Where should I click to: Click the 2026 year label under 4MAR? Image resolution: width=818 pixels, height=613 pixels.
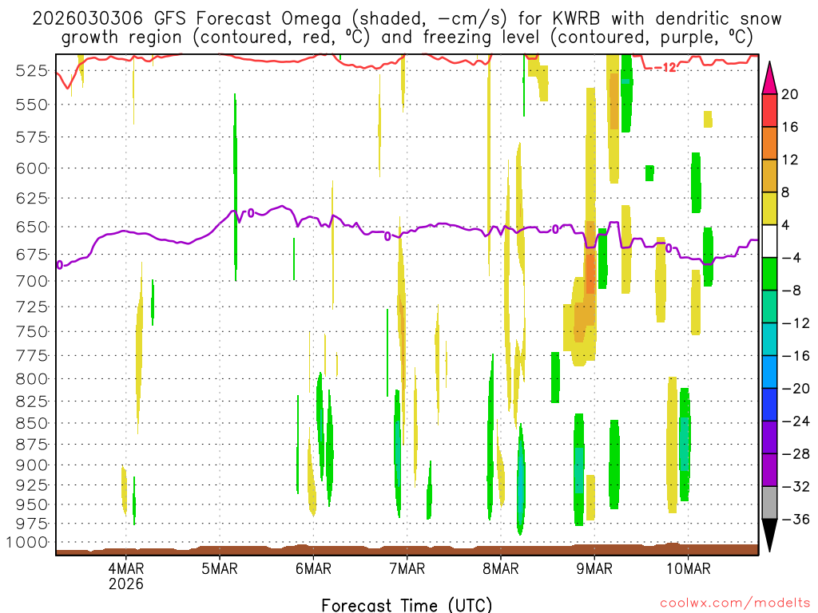pyautogui.click(x=125, y=583)
